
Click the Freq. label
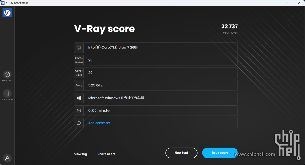point(79,85)
